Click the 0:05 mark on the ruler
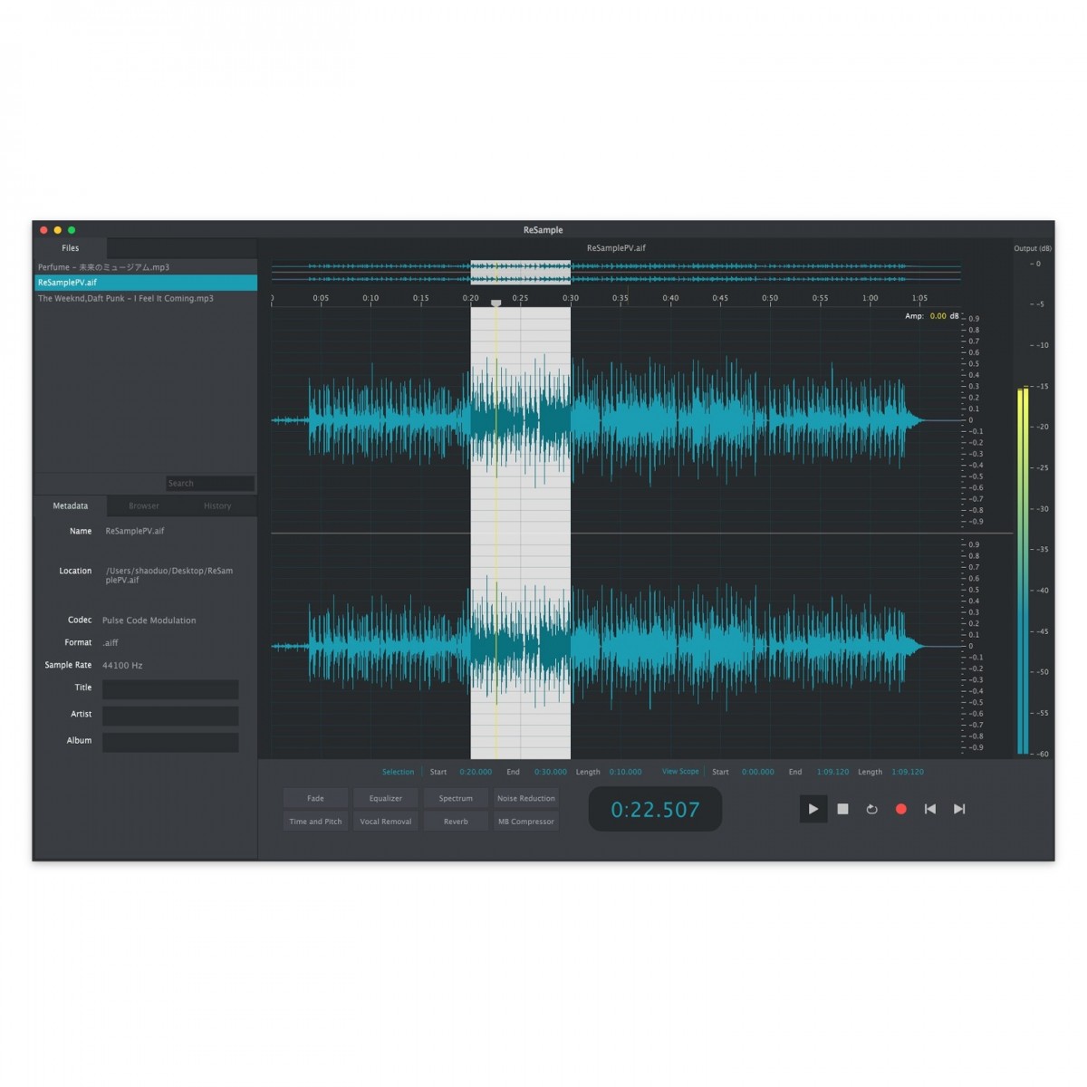The width and height of the screenshot is (1087, 1087). [x=321, y=298]
